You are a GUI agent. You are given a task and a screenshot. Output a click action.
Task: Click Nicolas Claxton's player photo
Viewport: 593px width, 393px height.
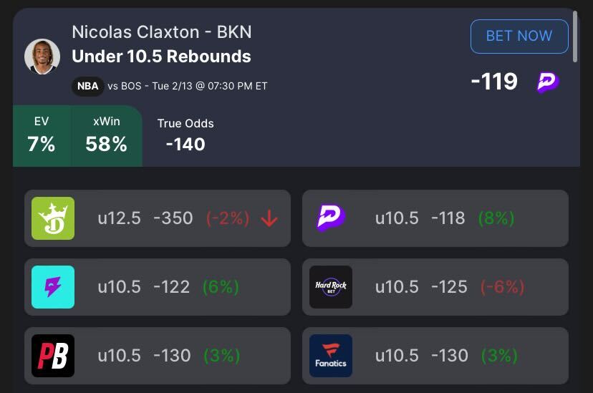42,57
